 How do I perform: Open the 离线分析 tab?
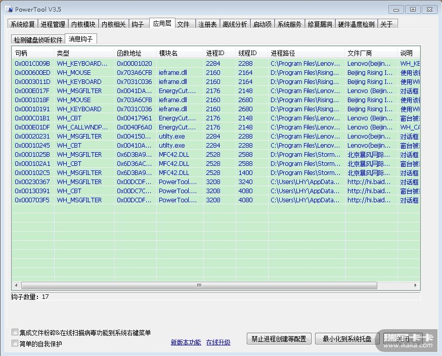coord(235,24)
